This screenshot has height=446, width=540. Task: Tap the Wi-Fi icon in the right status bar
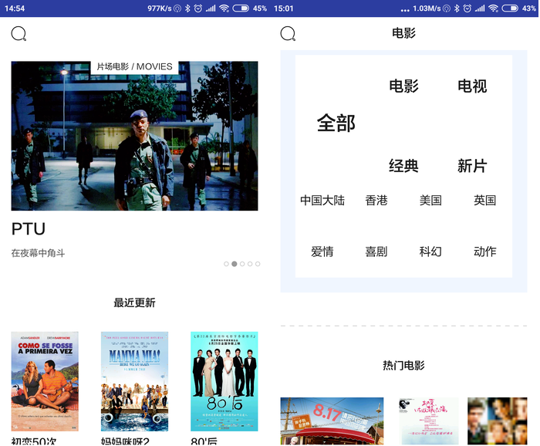[494, 8]
